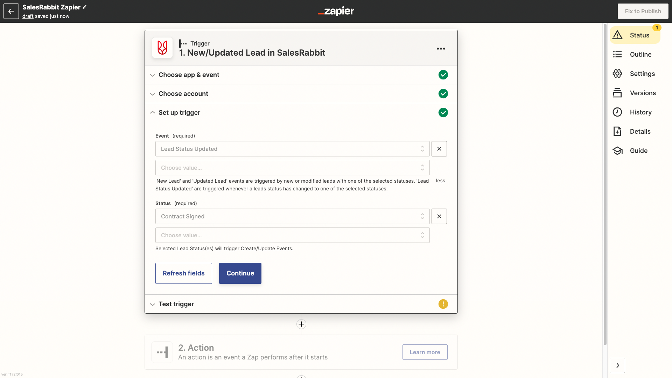Expand the Choose account section
Screen dimensions: 672x378
pyautogui.click(x=301, y=94)
